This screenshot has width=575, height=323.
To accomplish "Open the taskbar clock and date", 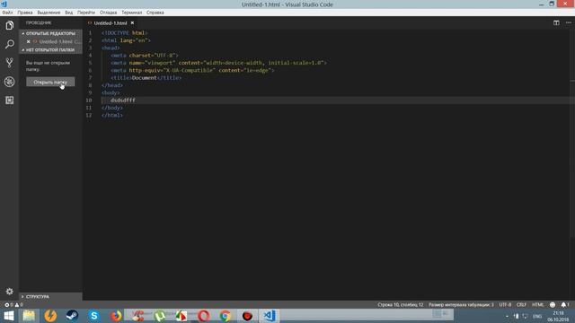I will click(558, 317).
